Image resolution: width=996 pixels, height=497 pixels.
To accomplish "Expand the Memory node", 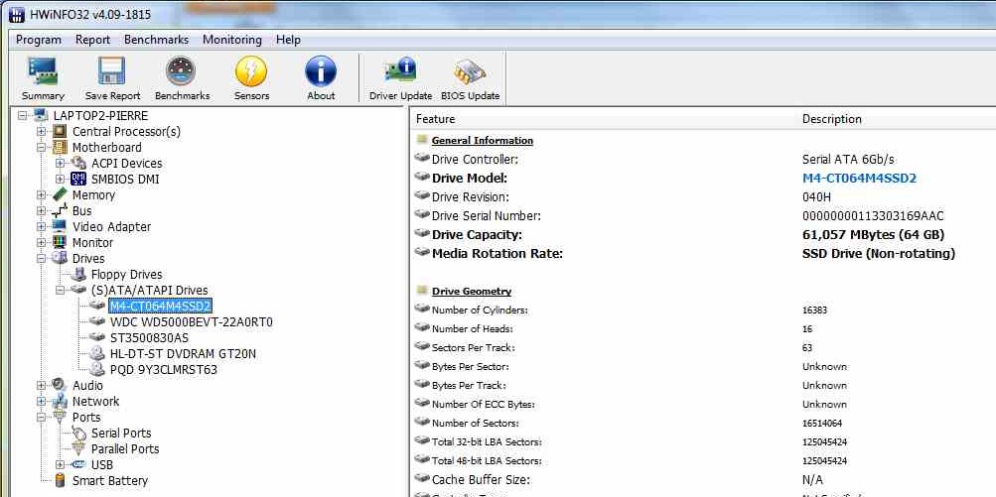I will coord(42,194).
